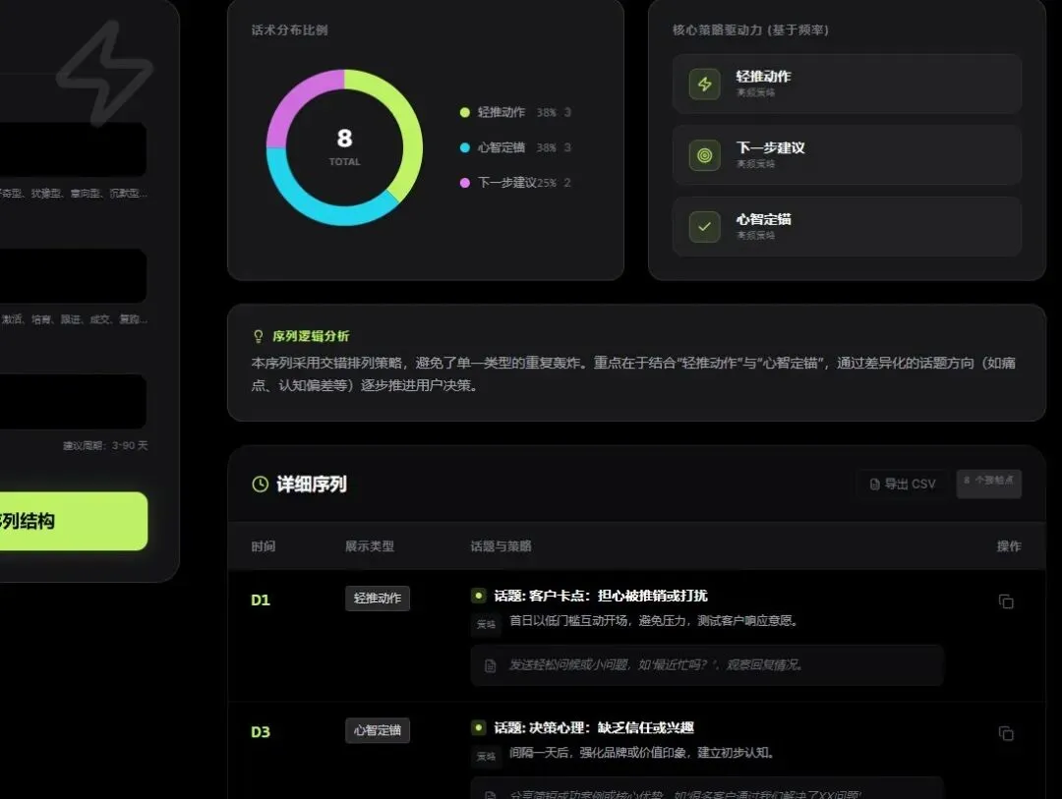Select the 话题与策略 column header
1062x799 pixels.
[x=503, y=545]
